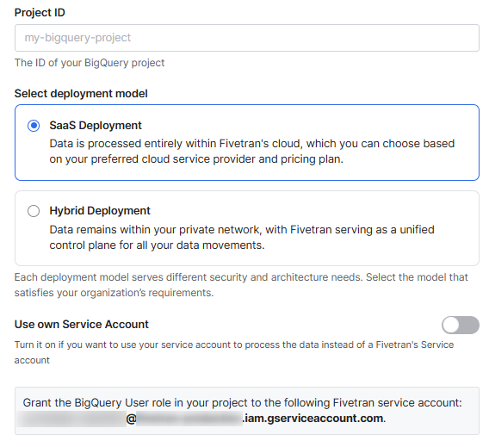This screenshot has width=489, height=447.
Task: Click the 'Use own Service Account' label
Action: coord(82,325)
